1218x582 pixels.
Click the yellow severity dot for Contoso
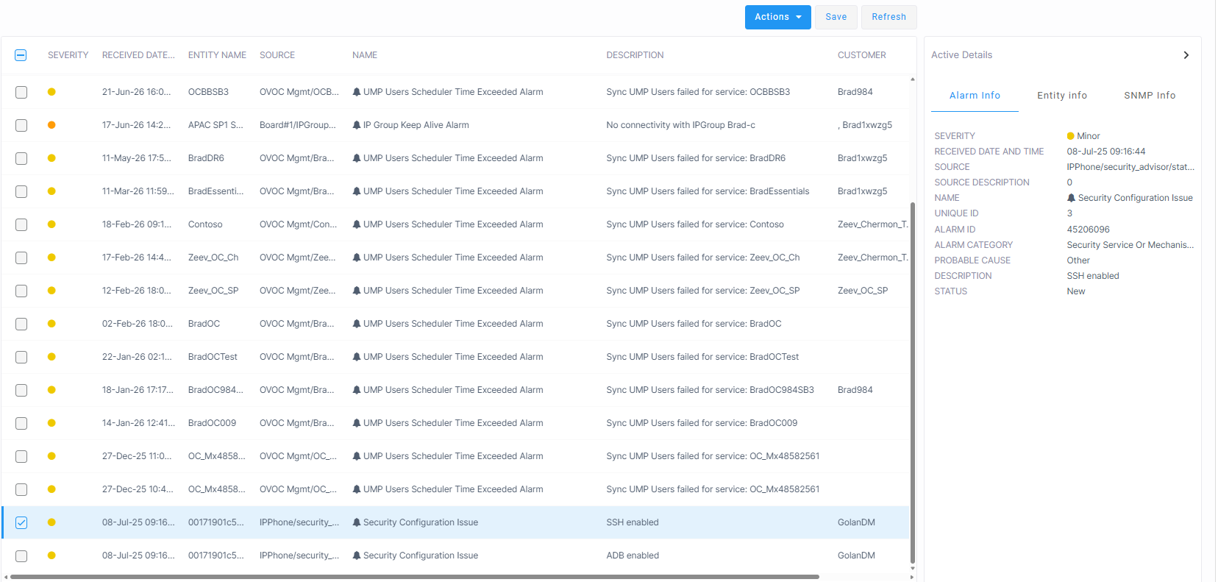point(51,224)
